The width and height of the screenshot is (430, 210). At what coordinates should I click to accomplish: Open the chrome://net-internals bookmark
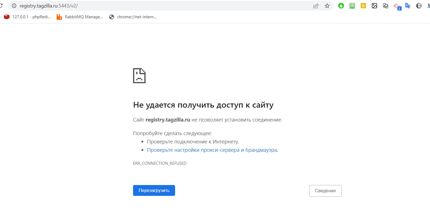pyautogui.click(x=133, y=17)
